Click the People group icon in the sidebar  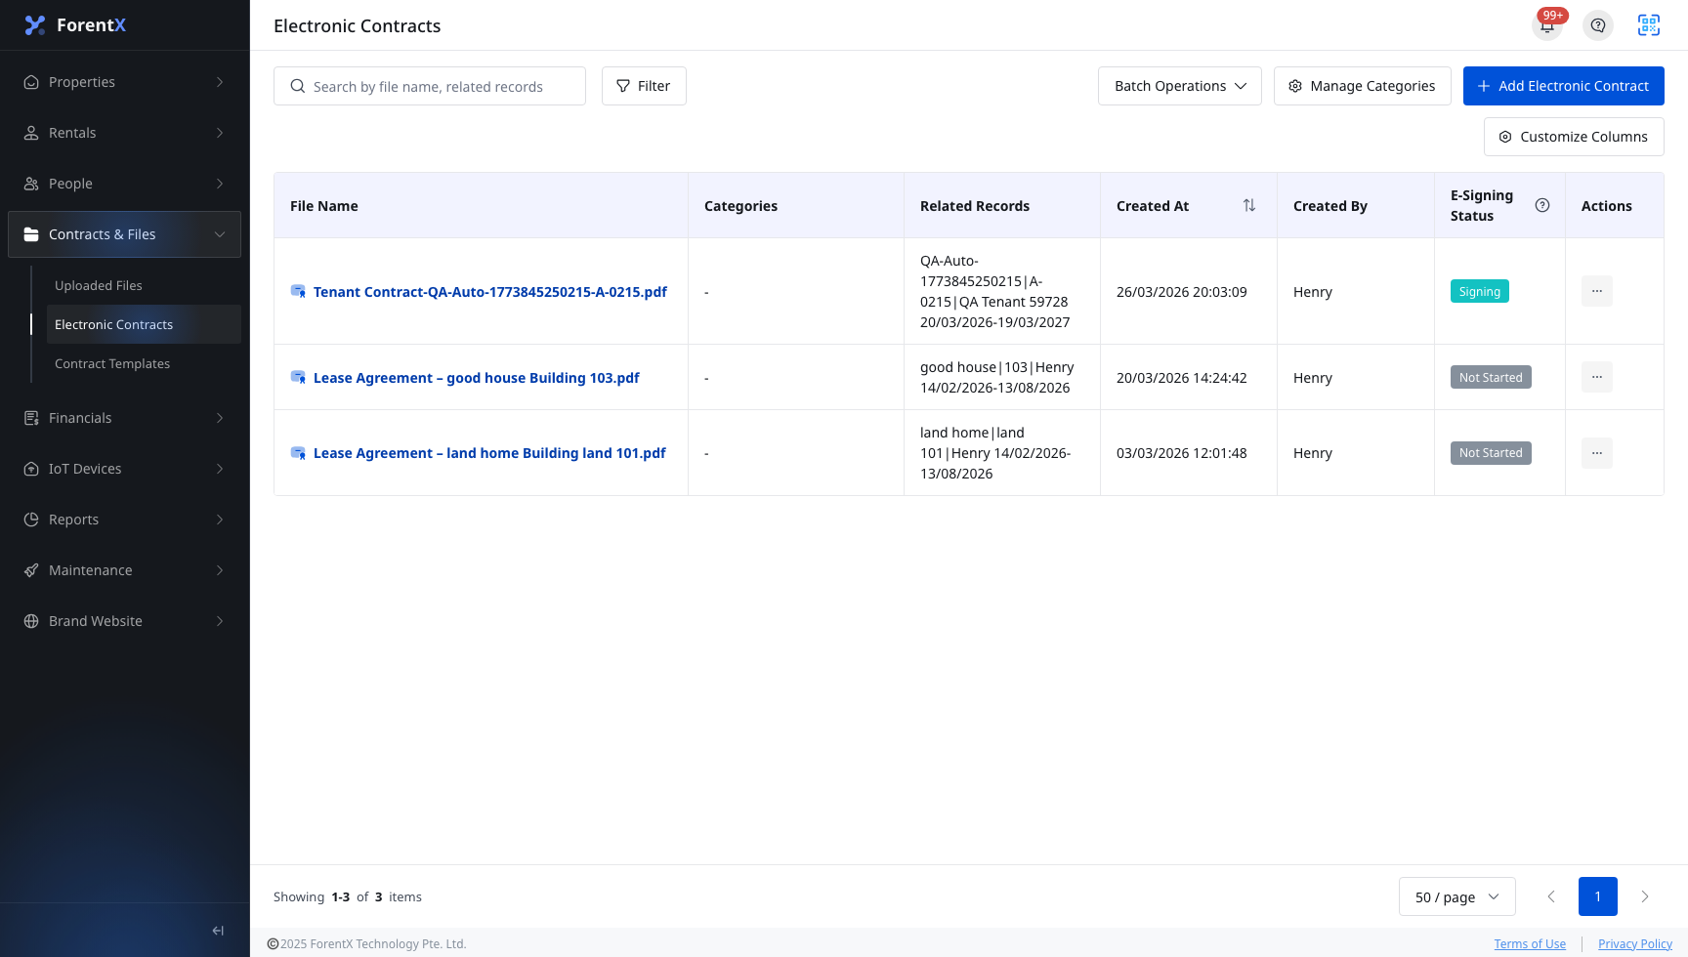click(x=31, y=184)
